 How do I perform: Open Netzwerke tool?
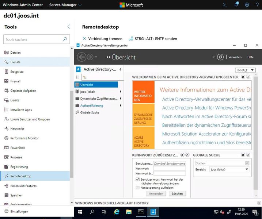[35, 129]
